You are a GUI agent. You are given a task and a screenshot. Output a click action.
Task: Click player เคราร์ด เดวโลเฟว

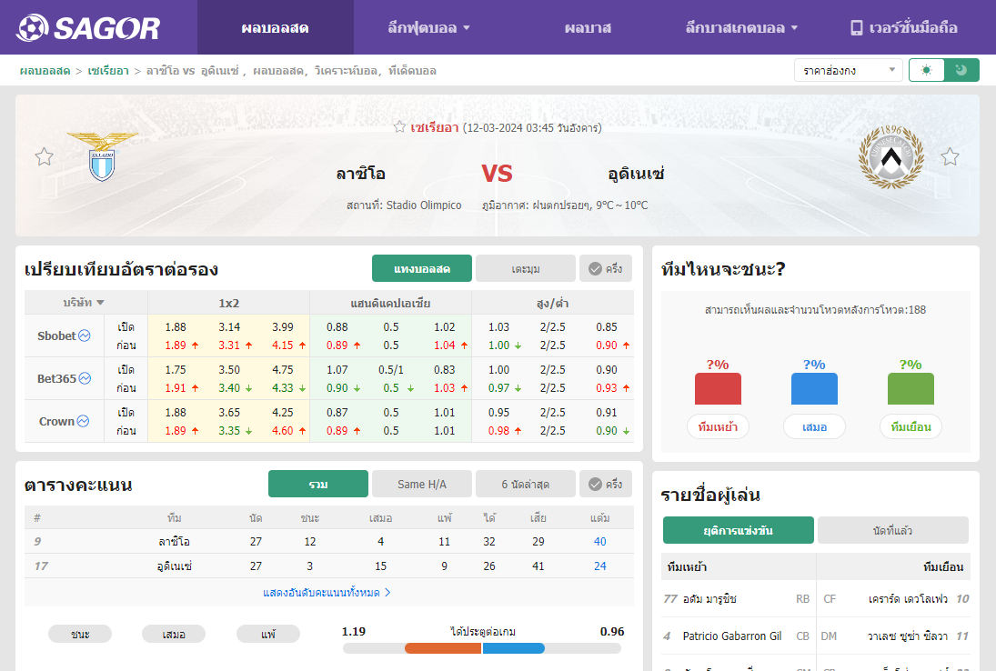(908, 598)
